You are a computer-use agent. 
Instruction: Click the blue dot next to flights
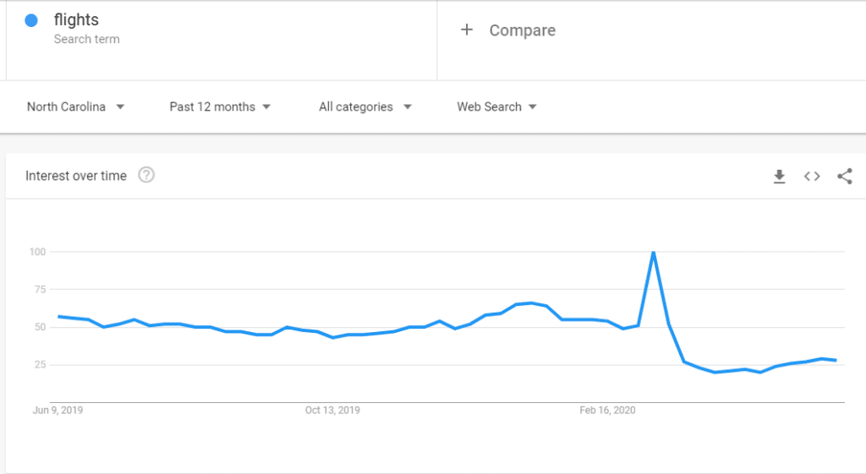[x=31, y=20]
